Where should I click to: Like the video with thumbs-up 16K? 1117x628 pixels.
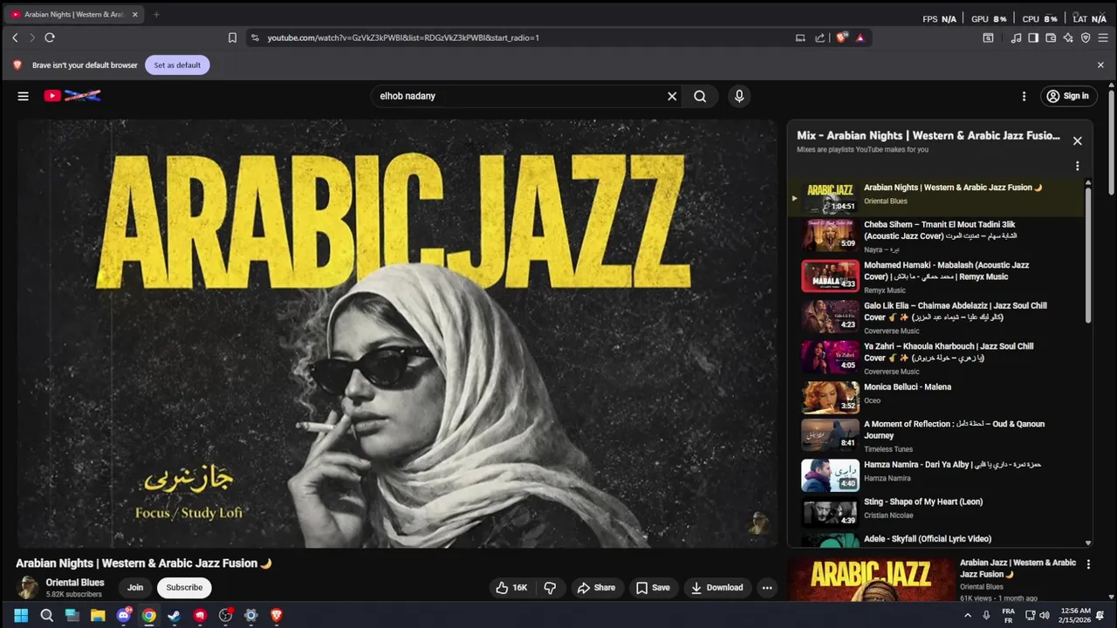(511, 588)
